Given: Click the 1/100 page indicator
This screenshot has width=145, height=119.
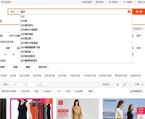Looking at the screenshot, I should coord(137,84).
